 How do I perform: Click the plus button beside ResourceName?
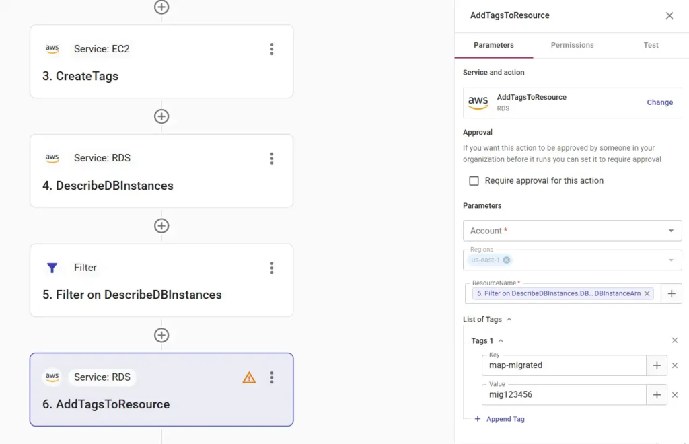(672, 293)
